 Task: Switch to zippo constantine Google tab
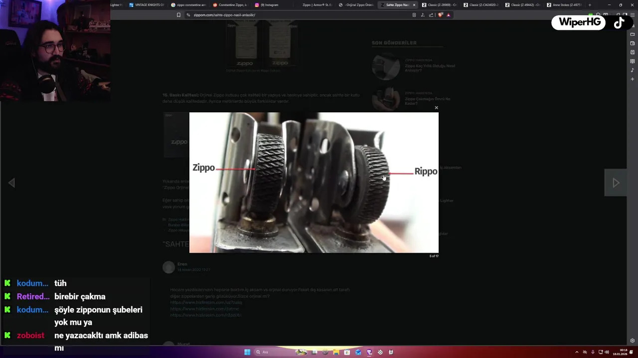click(x=188, y=5)
